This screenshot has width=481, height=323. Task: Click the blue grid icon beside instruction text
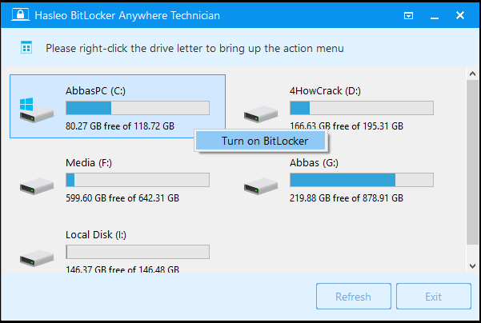point(26,47)
